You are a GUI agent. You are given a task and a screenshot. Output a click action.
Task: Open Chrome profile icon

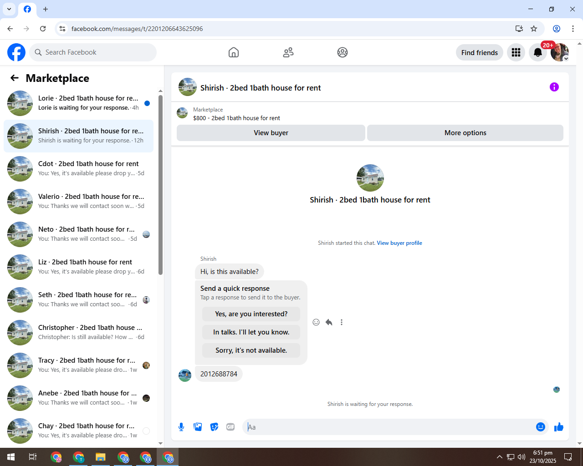coord(557,29)
